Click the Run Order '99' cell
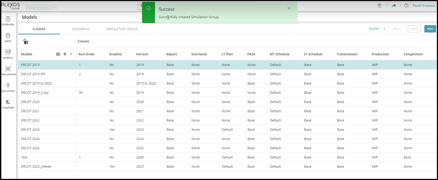Image resolution: width=438 pixels, height=180 pixels. coord(81,93)
